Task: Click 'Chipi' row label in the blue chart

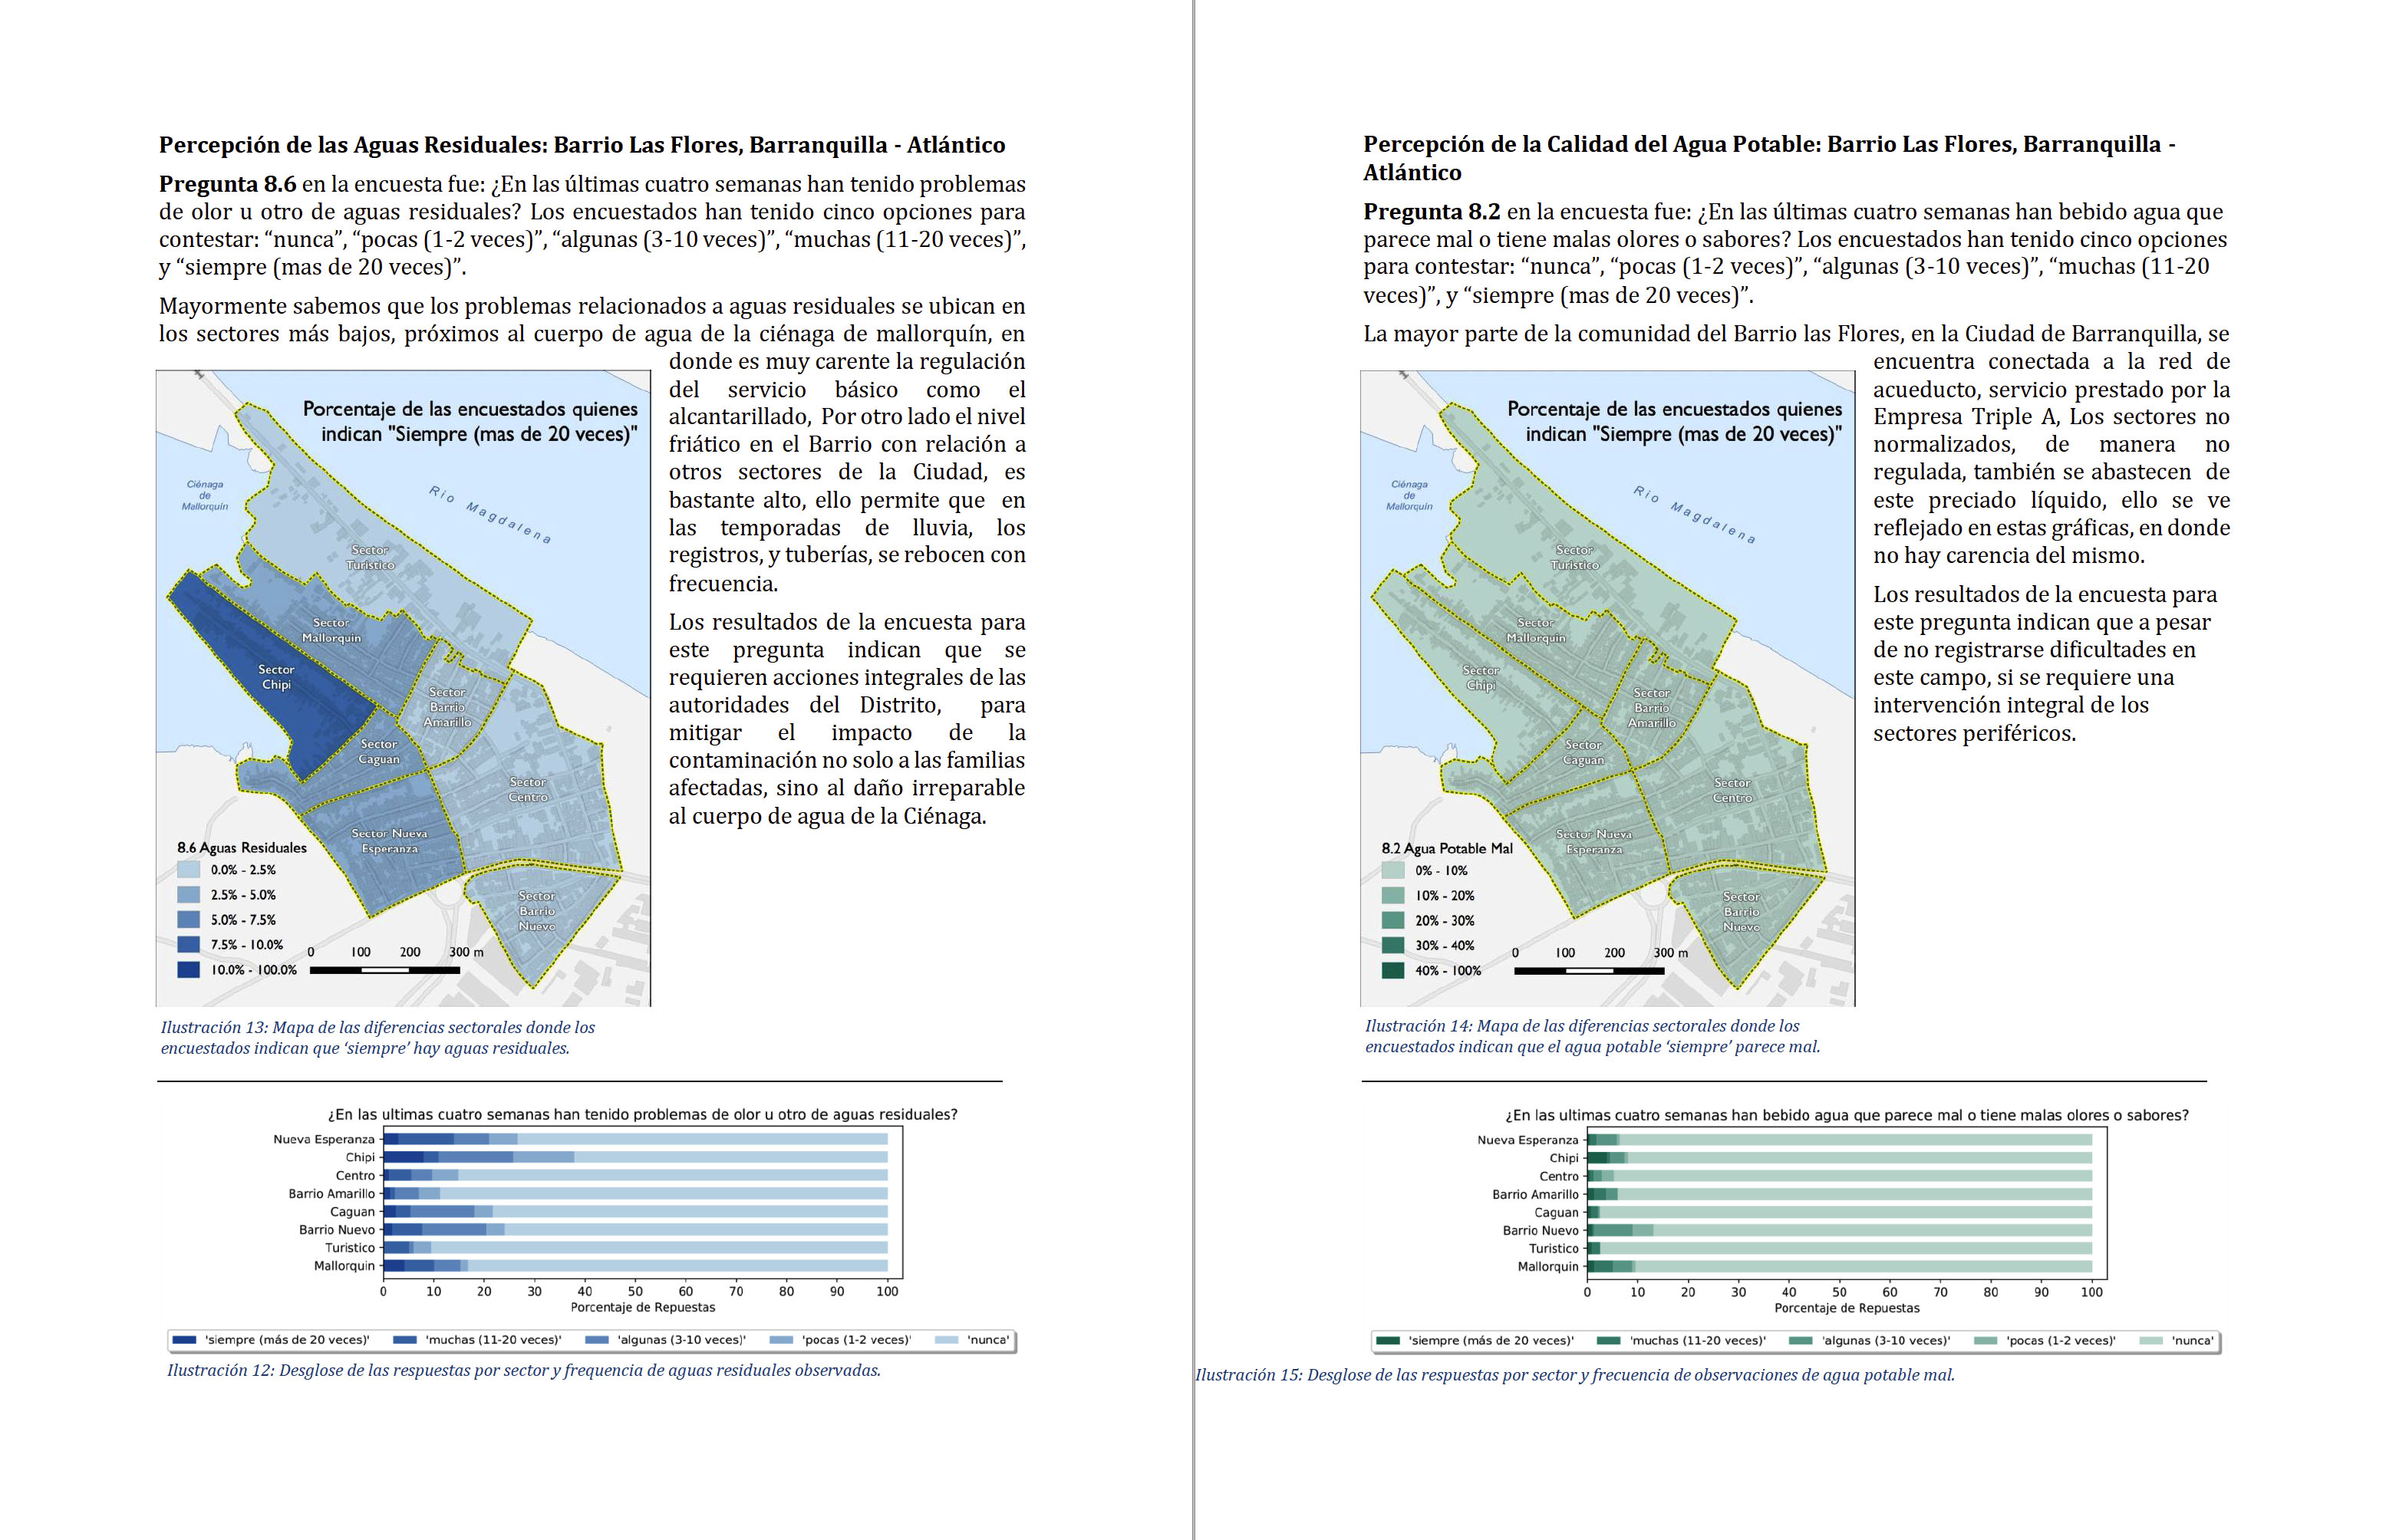Action: 360,1157
